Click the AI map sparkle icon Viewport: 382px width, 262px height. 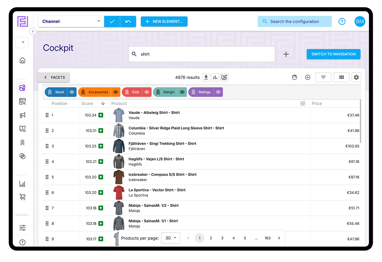click(x=224, y=77)
